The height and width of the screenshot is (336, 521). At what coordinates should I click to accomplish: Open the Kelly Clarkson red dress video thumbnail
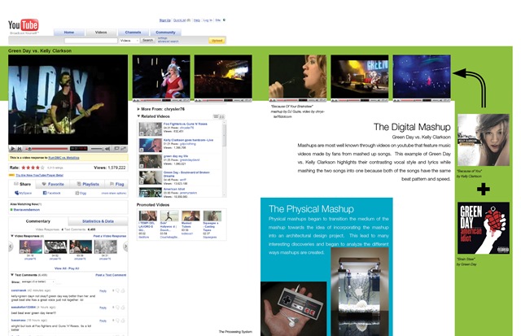(x=161, y=76)
